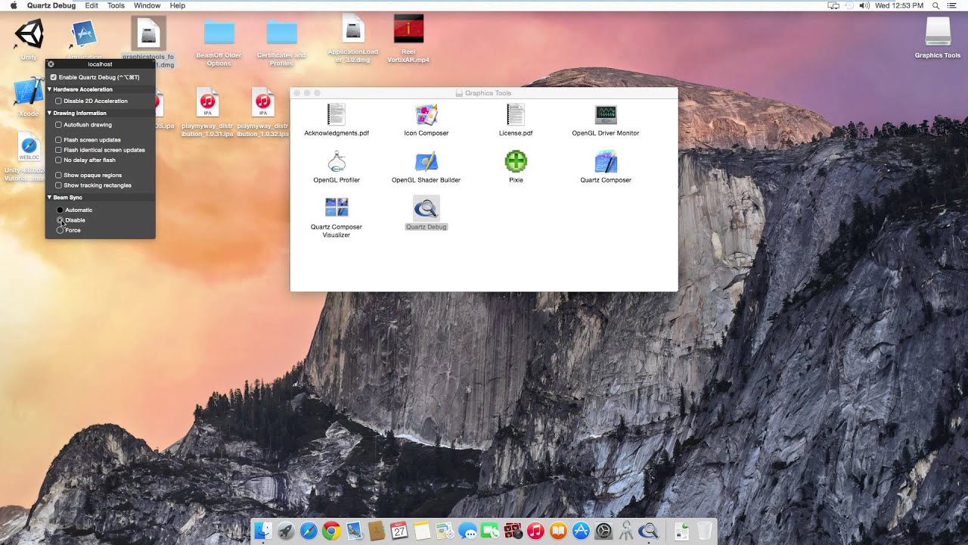Select the License.pdf file icon

coord(516,115)
